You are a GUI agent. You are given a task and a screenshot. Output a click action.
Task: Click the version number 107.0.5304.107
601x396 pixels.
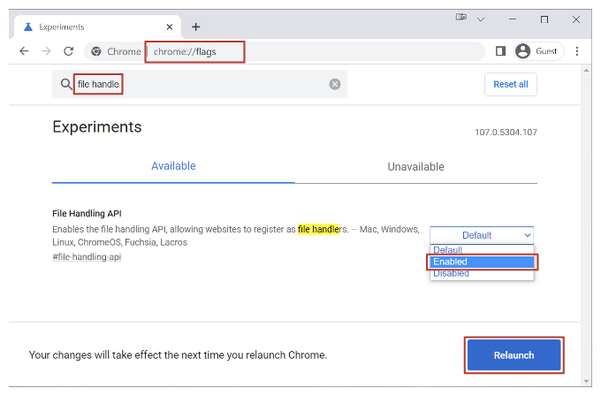click(506, 133)
